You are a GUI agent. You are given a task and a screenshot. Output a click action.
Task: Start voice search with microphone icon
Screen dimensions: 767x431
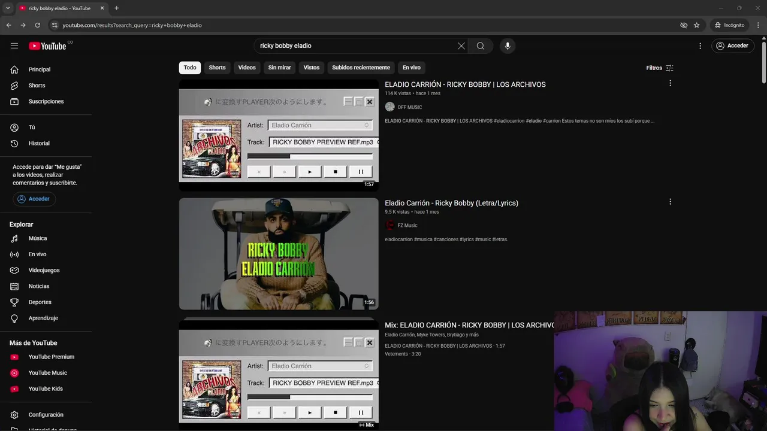[x=508, y=45]
